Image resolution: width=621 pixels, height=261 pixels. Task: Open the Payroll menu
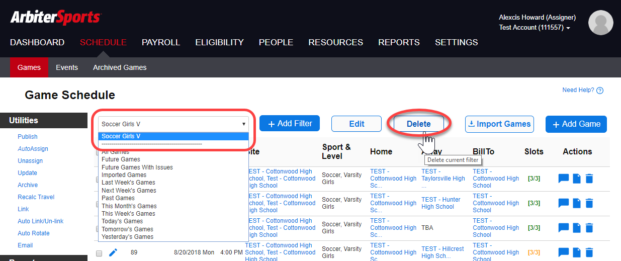pos(161,42)
